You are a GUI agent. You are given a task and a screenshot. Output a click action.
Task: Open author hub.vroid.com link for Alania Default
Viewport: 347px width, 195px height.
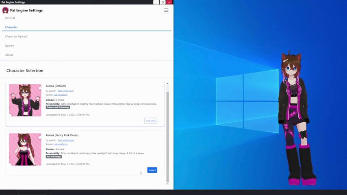pos(65,91)
